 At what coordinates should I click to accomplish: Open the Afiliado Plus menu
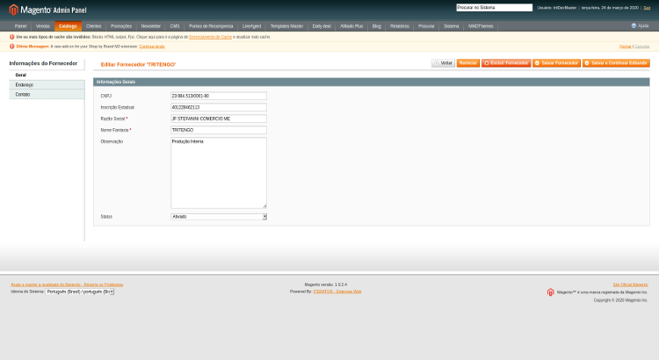(x=351, y=26)
